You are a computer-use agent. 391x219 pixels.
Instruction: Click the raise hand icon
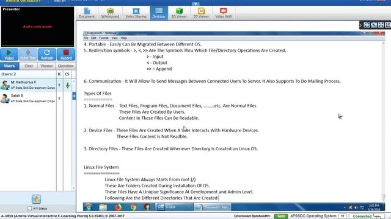[36, 199]
